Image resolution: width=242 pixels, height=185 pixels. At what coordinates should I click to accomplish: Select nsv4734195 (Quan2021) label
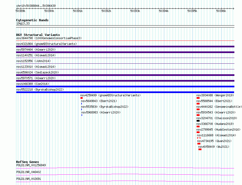pos(214,141)
